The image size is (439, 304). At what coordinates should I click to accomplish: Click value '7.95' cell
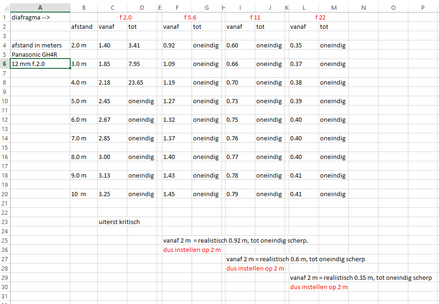click(142, 64)
